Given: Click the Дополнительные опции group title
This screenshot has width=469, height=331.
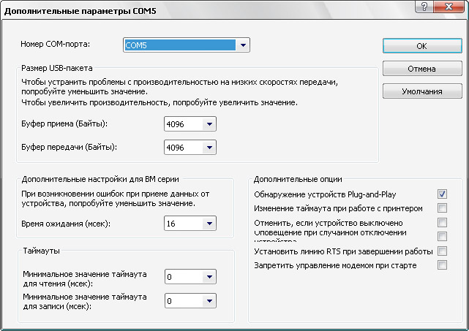Looking at the screenshot, I should point(298,179).
